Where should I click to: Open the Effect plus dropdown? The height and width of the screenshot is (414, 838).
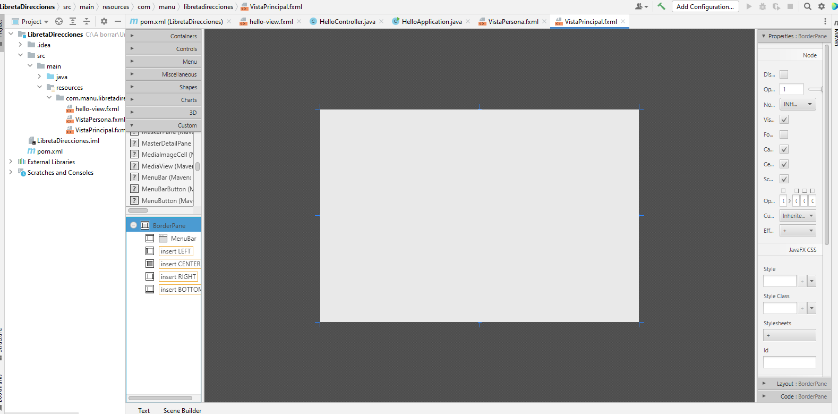798,231
